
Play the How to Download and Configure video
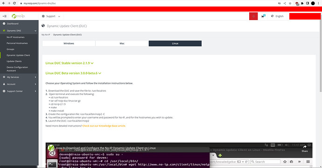(179, 156)
